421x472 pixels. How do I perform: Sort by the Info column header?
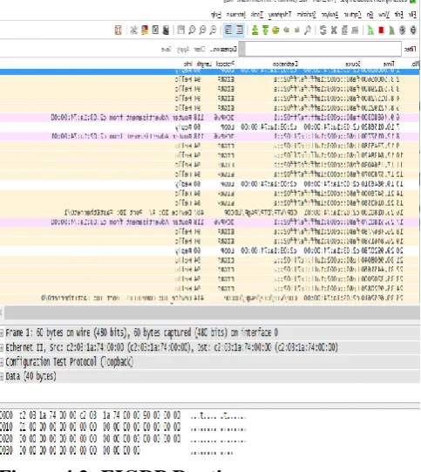click(188, 64)
